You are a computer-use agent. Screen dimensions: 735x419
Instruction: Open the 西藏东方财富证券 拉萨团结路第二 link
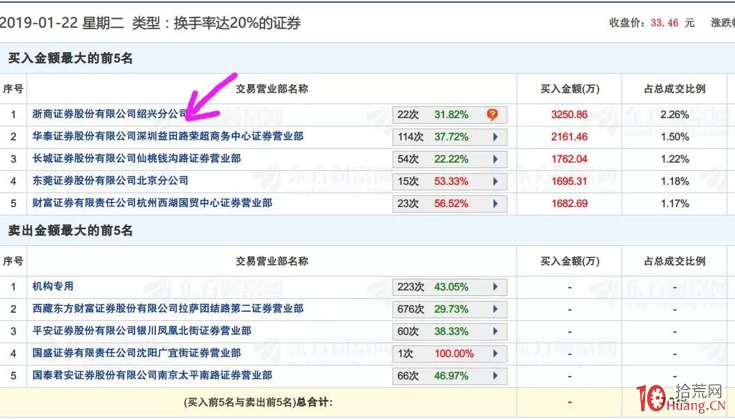click(168, 309)
